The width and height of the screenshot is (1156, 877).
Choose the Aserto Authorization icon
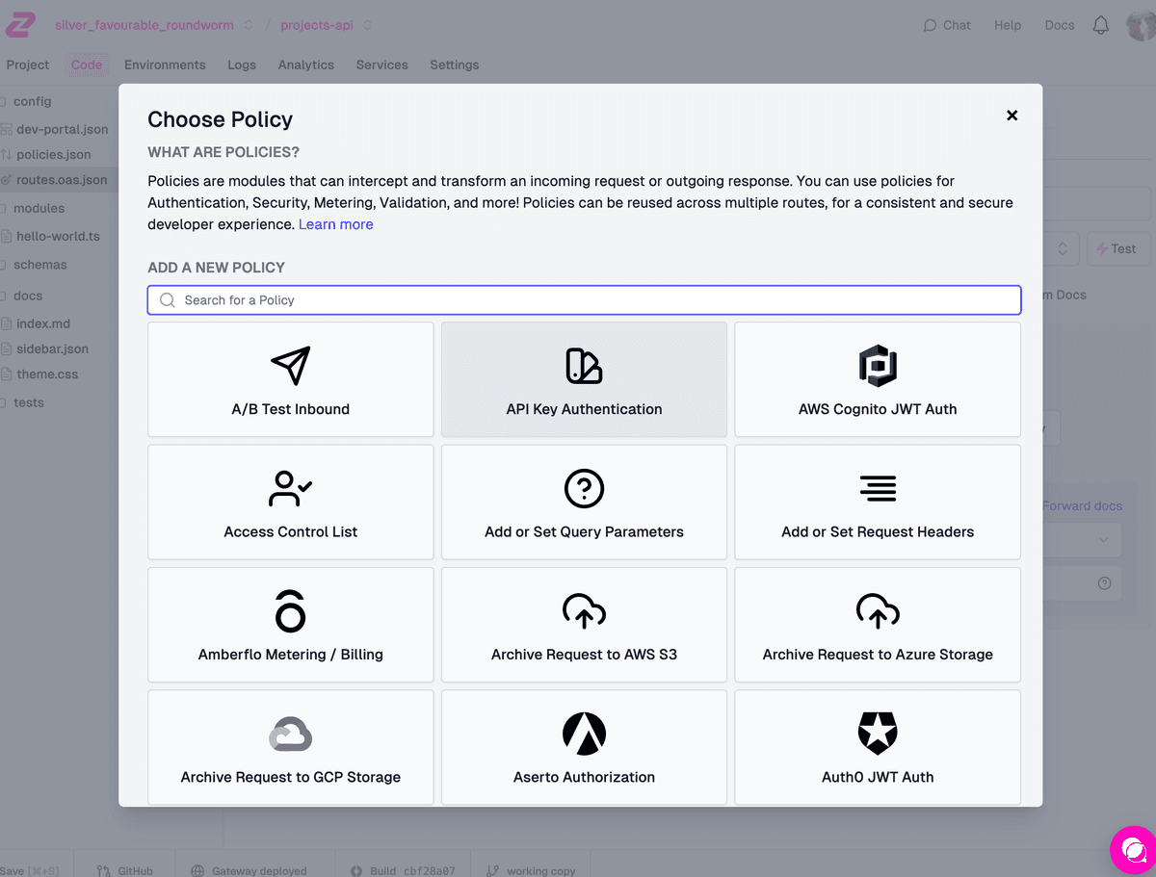click(x=584, y=734)
